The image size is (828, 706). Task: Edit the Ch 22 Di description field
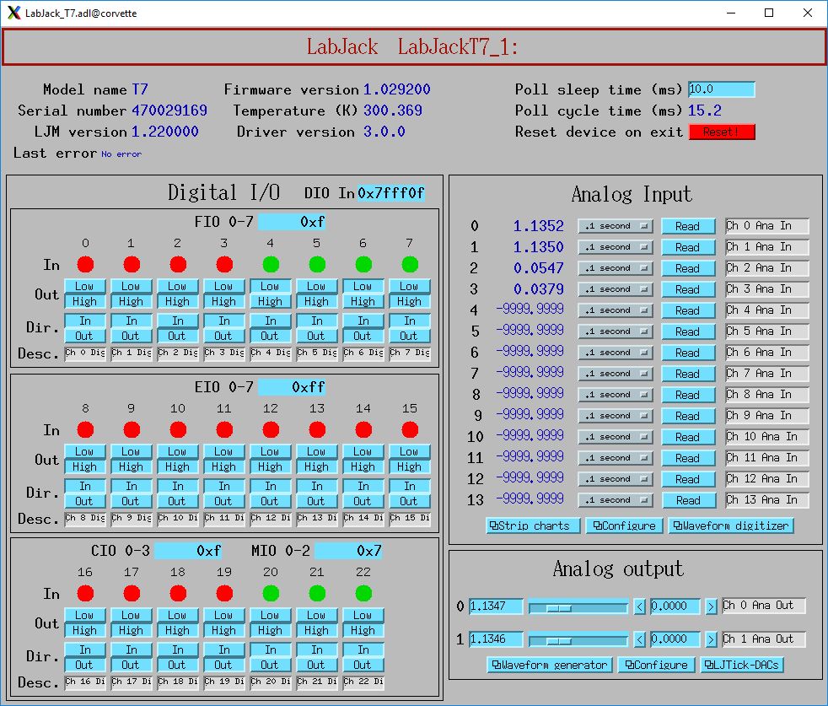click(x=363, y=682)
